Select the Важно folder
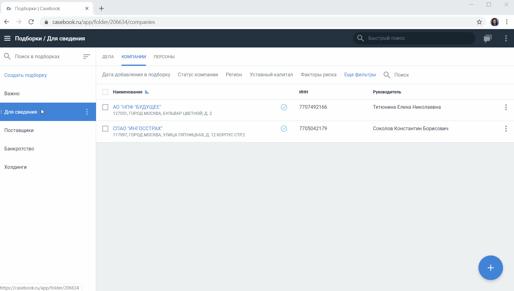The width and height of the screenshot is (514, 291). (x=48, y=93)
